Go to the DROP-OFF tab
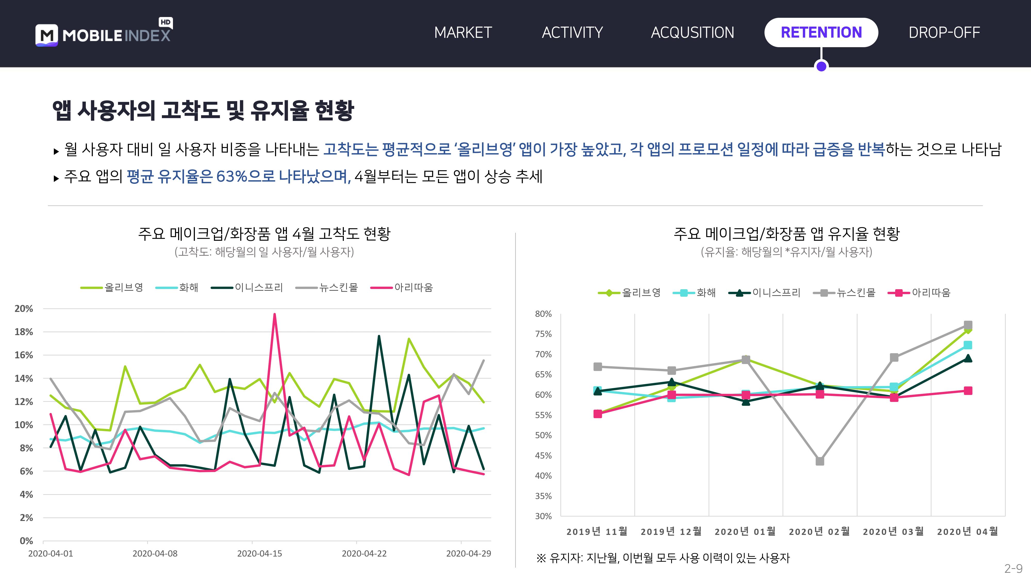 [x=945, y=32]
